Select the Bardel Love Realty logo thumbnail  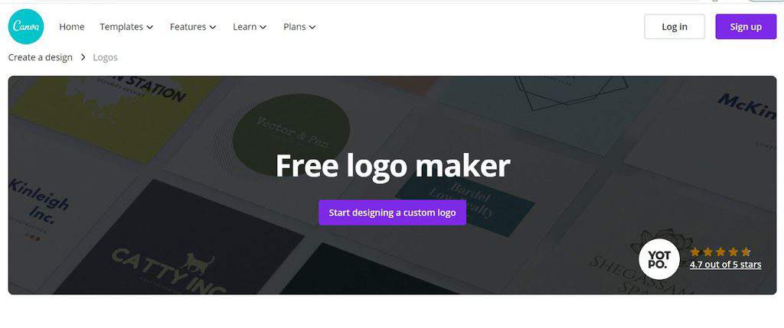coord(465,204)
